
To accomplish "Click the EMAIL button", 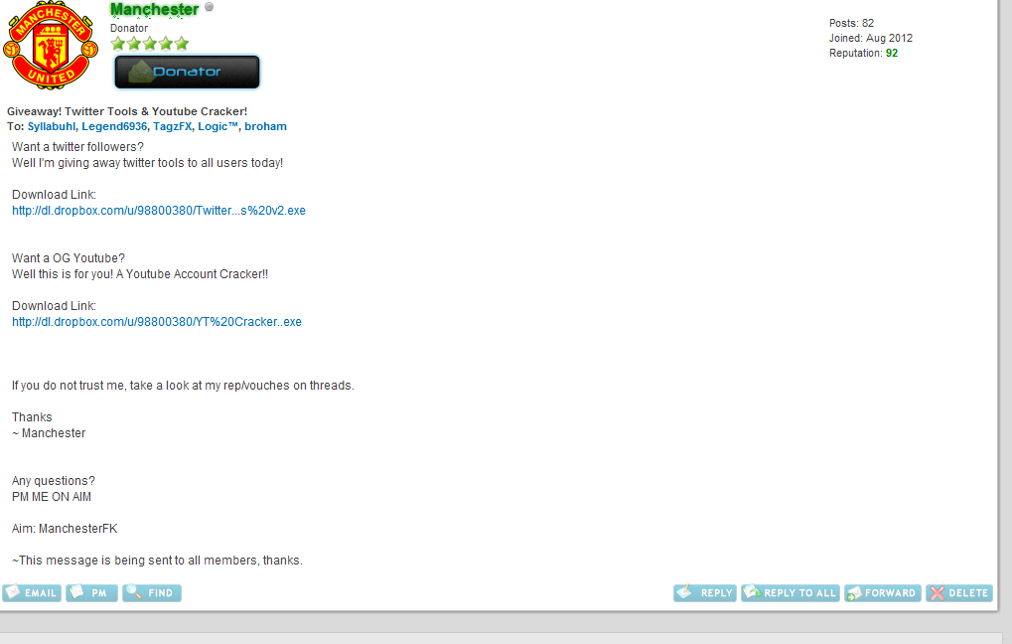I will 32,593.
